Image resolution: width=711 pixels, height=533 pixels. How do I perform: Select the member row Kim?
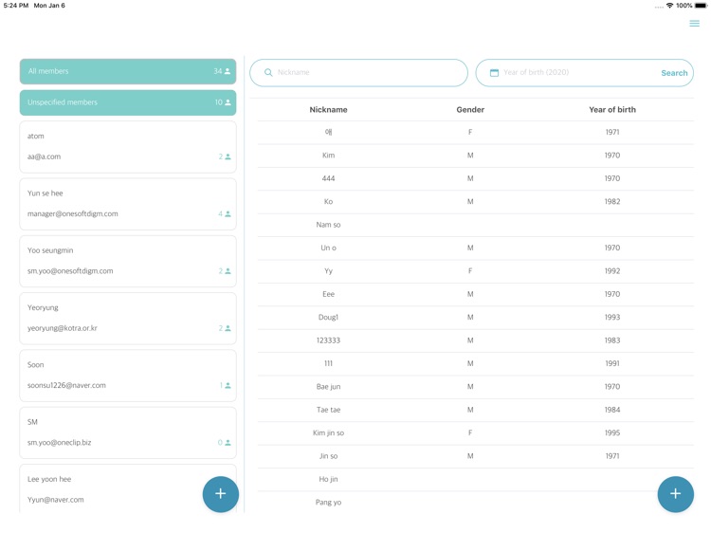pyautogui.click(x=476, y=156)
